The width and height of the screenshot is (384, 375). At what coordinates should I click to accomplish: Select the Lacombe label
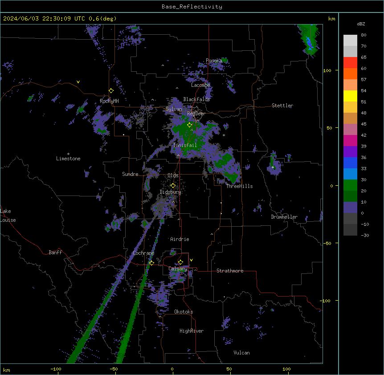(200, 85)
